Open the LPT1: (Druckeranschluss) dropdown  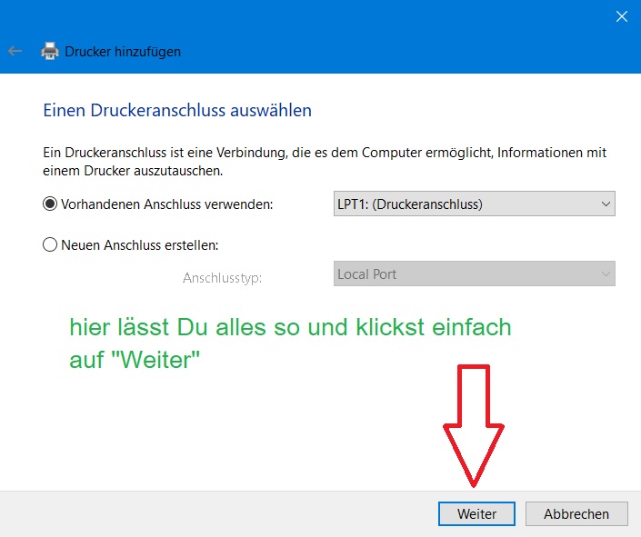pos(475,204)
